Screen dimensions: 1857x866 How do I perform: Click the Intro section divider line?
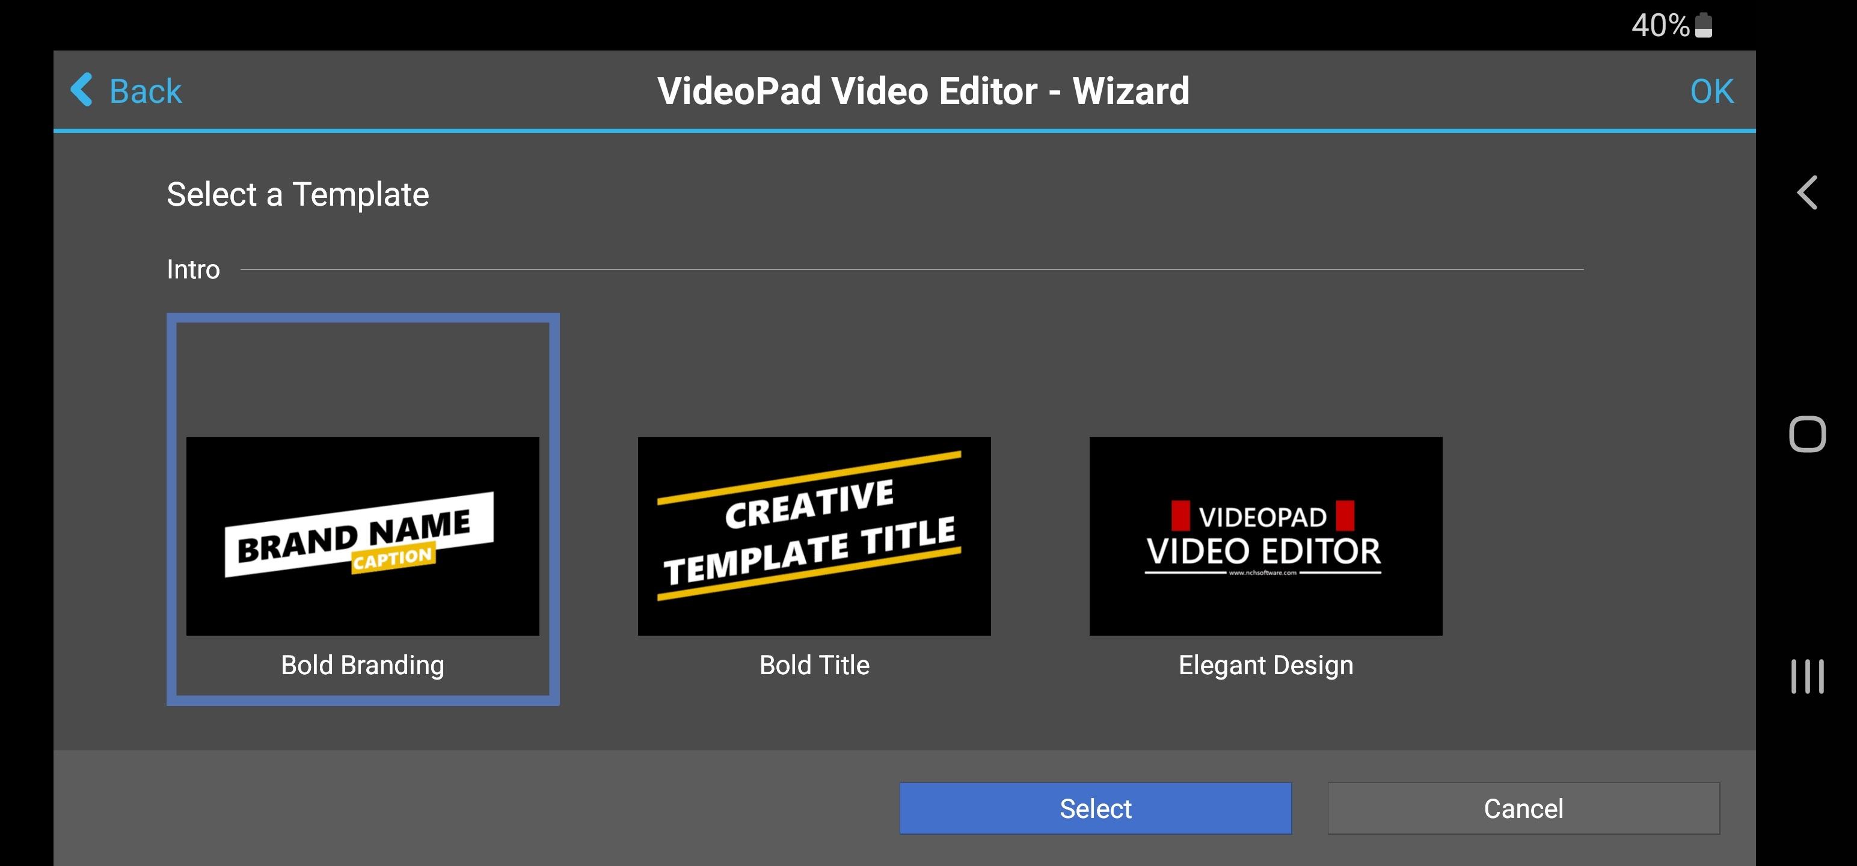[911, 269]
